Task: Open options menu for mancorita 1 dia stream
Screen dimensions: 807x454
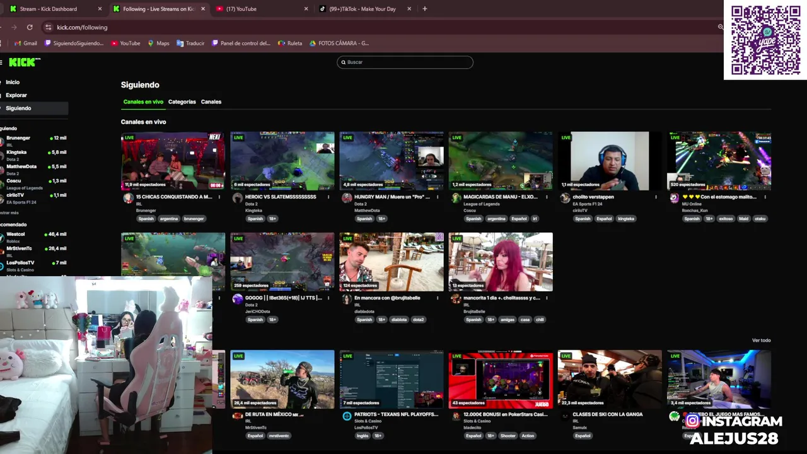Action: point(546,298)
